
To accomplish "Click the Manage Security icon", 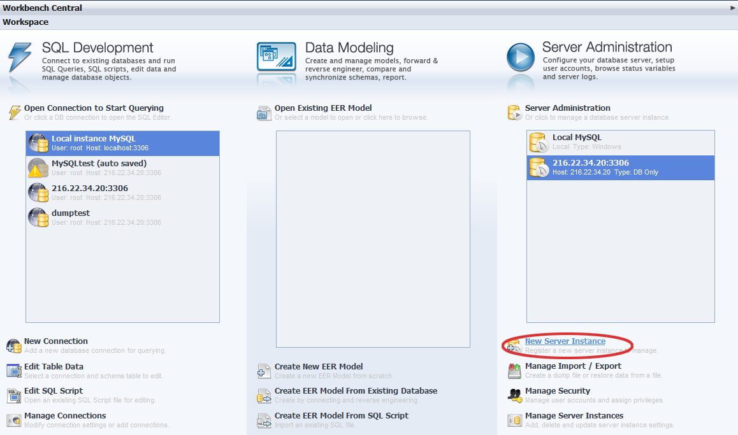I will (x=514, y=396).
